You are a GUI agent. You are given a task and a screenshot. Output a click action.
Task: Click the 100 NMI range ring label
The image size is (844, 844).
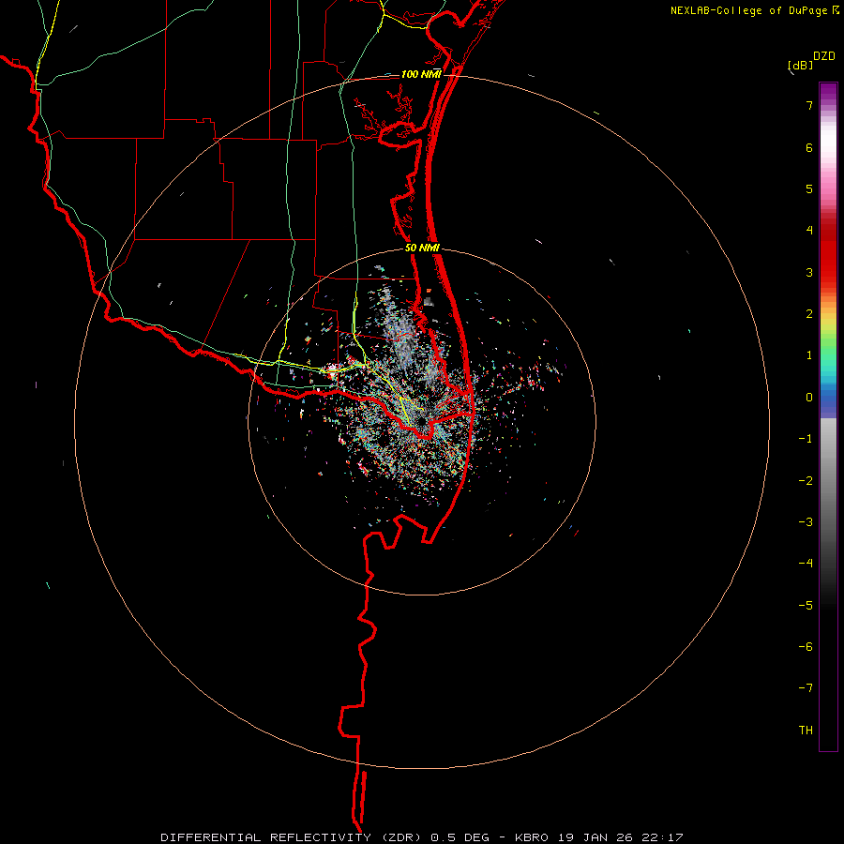[421, 74]
